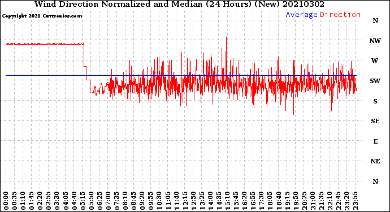Click the 11:05 time label
Viewport: 390px width, 212px height.
(x=168, y=201)
